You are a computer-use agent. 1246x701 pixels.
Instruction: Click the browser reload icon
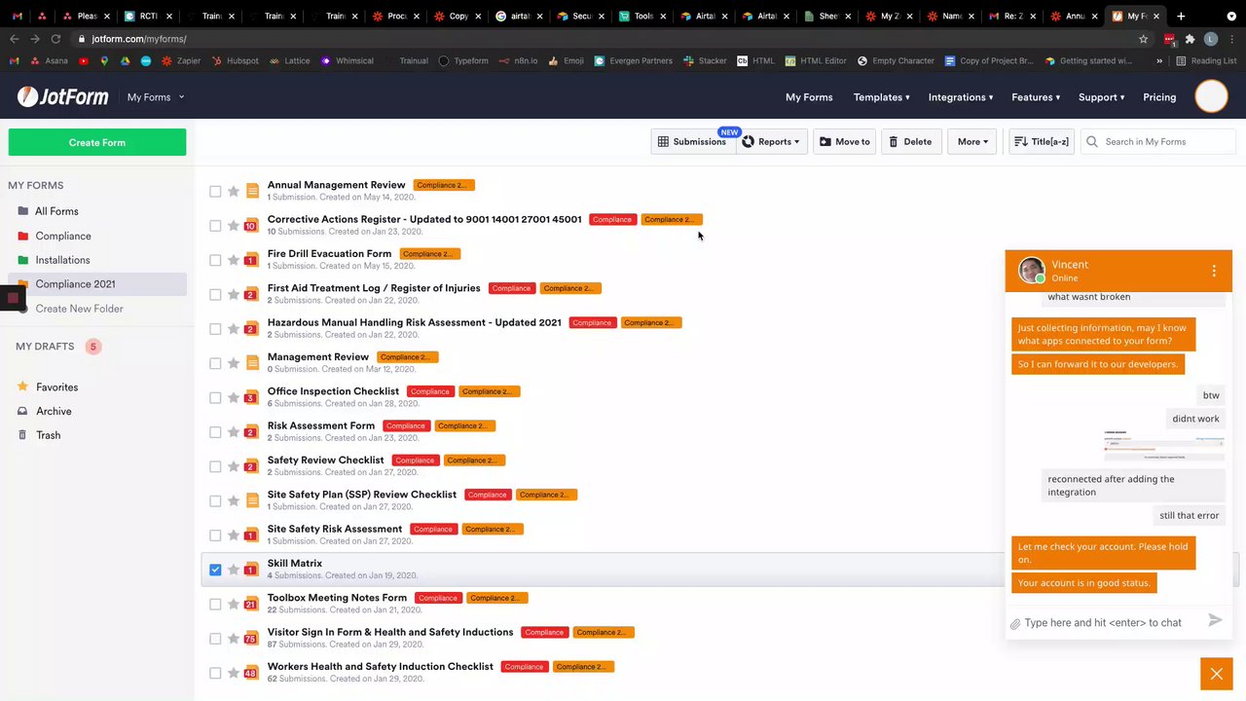(x=55, y=39)
